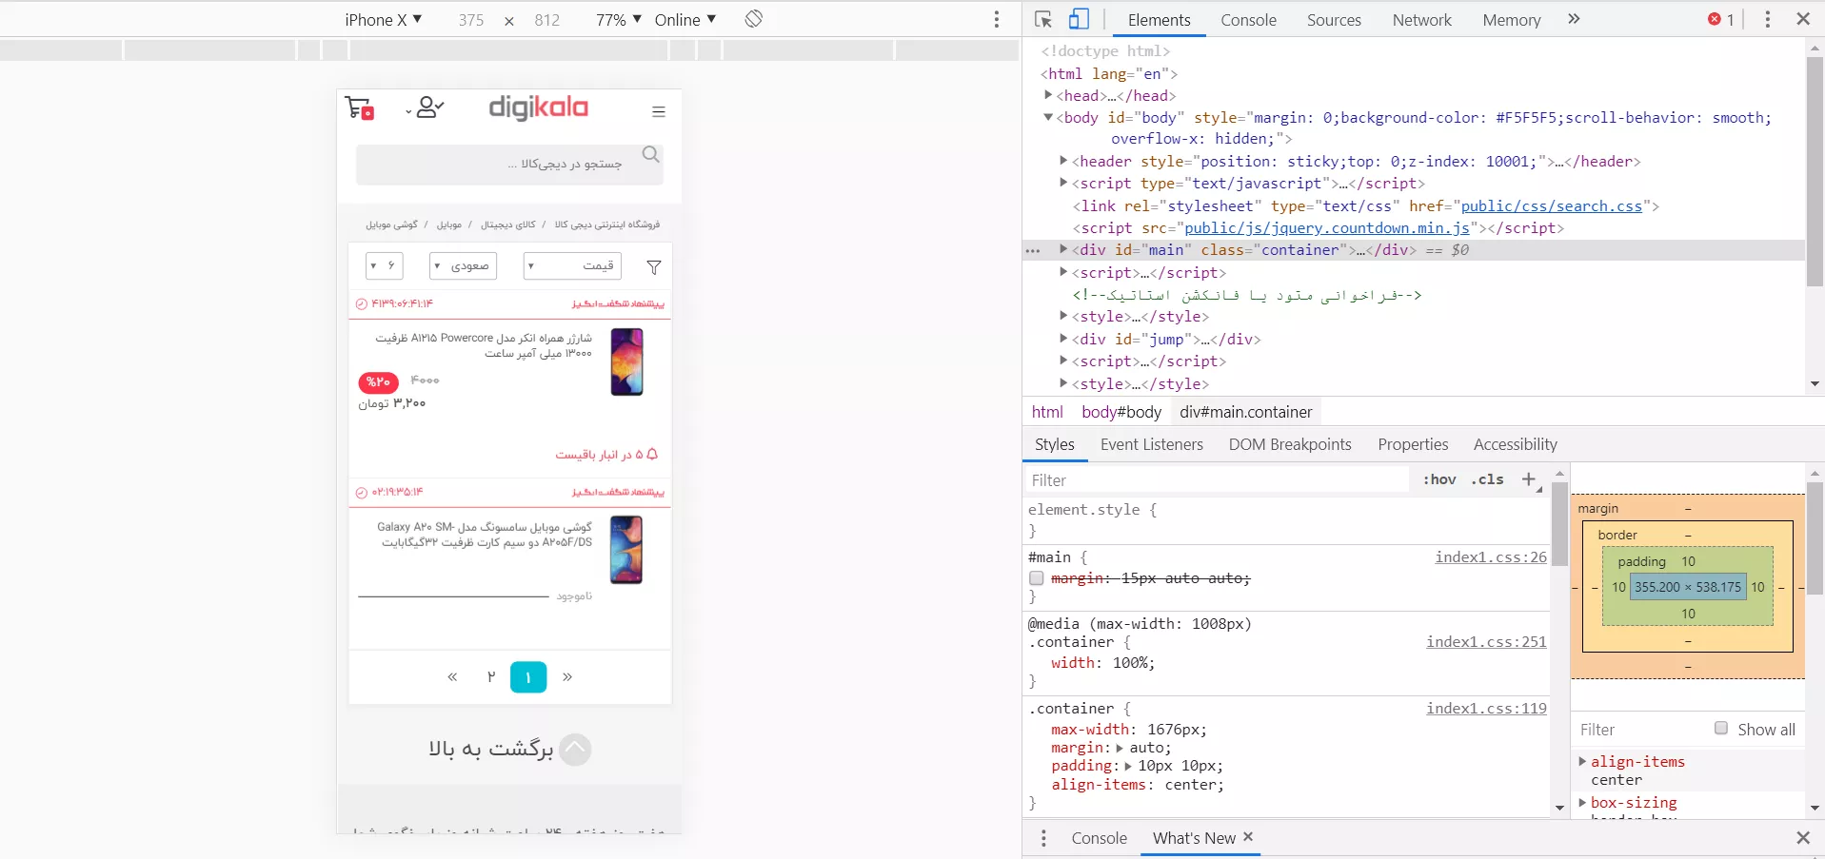Collapse the body element node
The image size is (1825, 859).
pyautogui.click(x=1048, y=117)
